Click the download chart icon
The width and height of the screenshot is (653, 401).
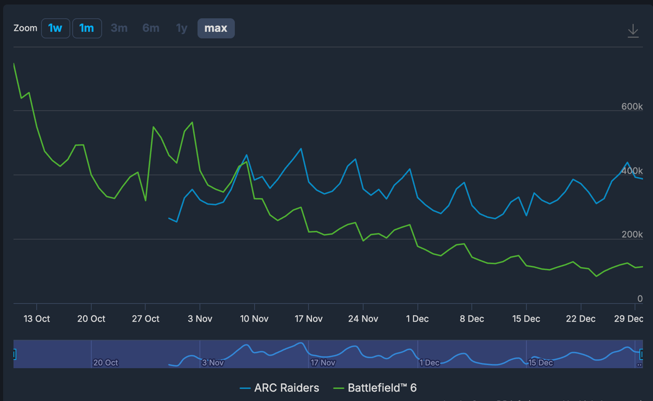[x=633, y=31]
